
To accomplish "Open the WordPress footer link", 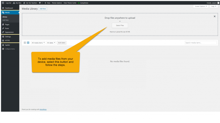I will (x=43, y=110).
